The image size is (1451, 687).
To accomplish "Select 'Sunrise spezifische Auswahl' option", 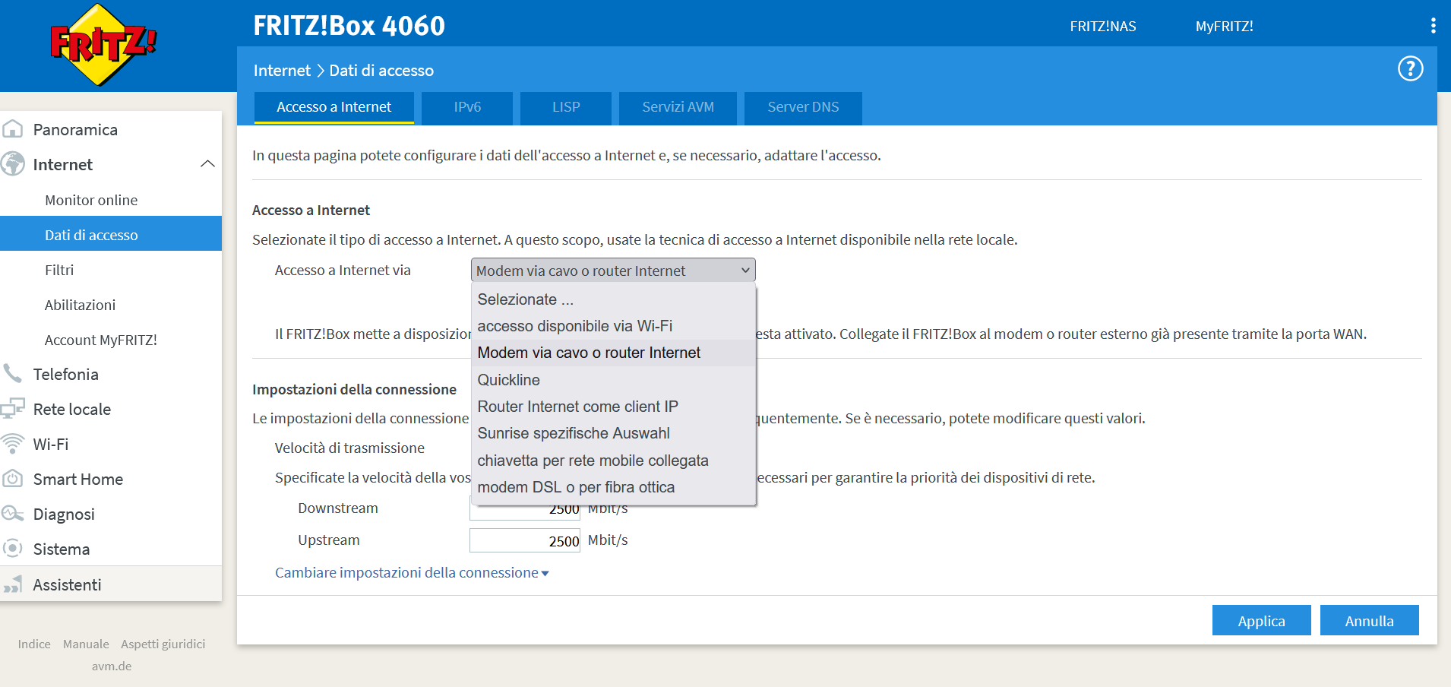I will pyautogui.click(x=614, y=433).
